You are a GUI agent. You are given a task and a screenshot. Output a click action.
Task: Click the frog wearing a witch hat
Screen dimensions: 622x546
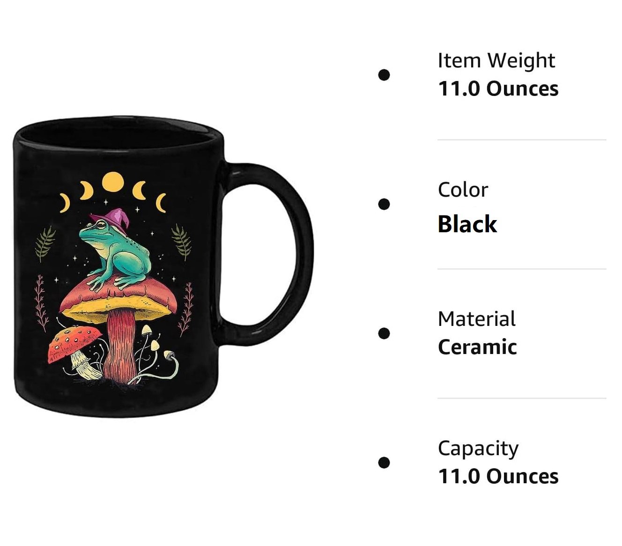(x=116, y=251)
